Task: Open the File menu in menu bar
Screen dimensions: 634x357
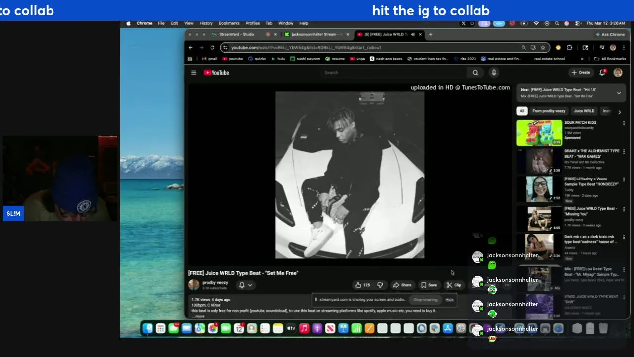Action: tap(161, 23)
